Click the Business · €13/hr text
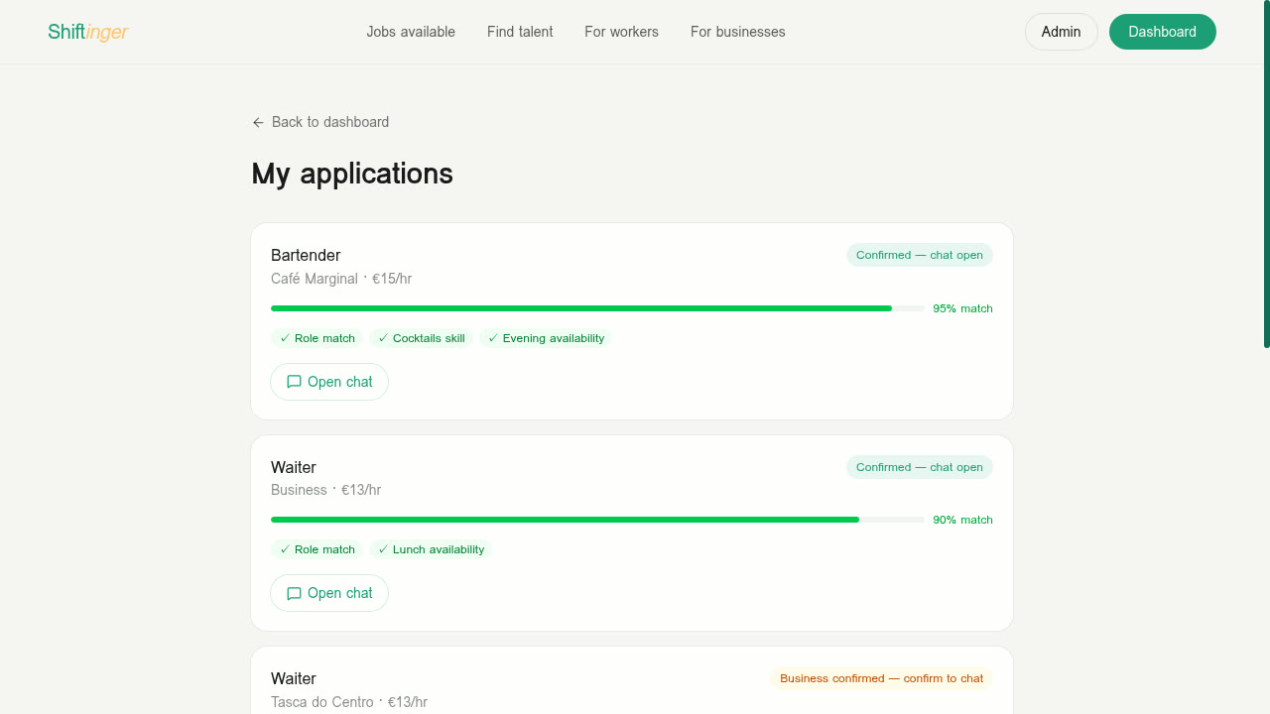 325,490
